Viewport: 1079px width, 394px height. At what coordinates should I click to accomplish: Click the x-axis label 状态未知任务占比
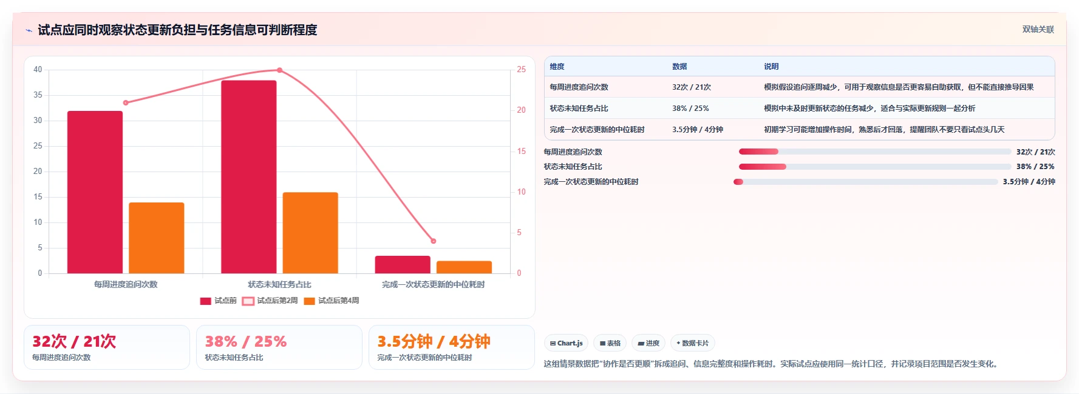click(x=279, y=284)
